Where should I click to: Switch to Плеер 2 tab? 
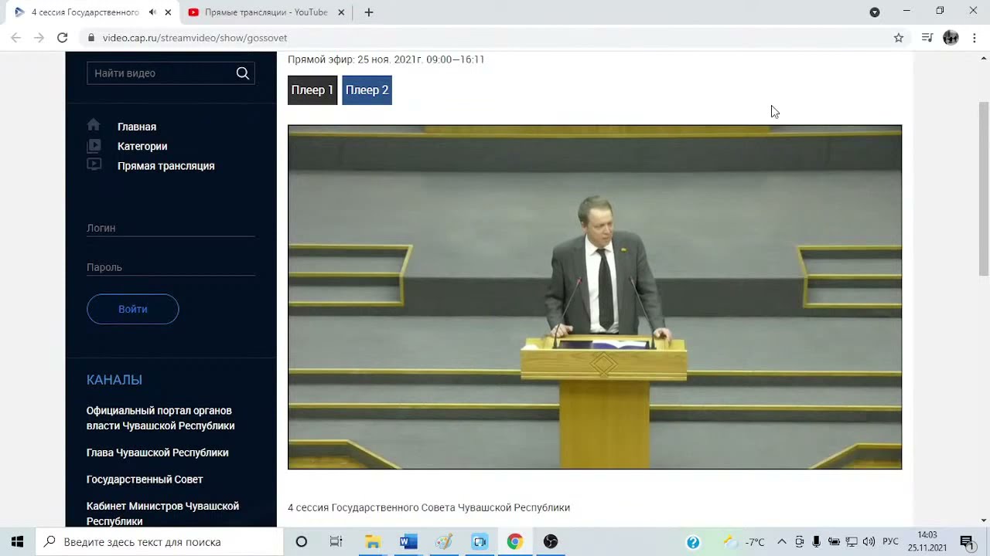click(367, 90)
